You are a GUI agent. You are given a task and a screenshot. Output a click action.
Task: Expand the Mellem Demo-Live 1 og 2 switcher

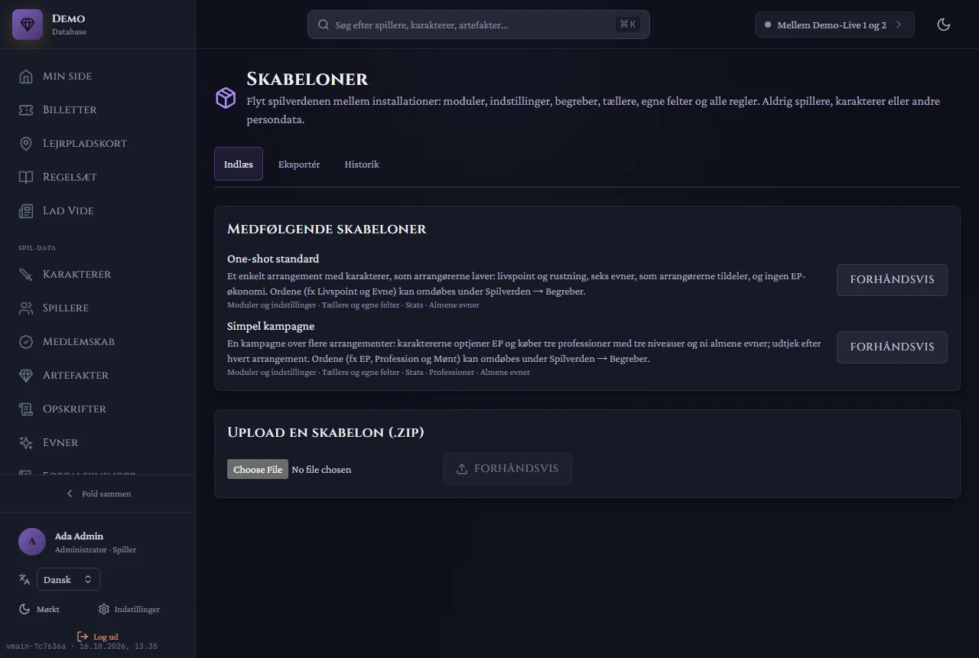[x=834, y=24]
